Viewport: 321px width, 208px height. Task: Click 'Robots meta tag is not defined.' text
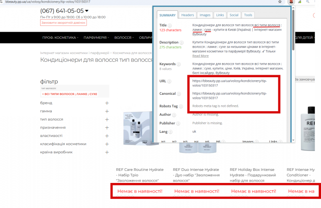point(216,106)
